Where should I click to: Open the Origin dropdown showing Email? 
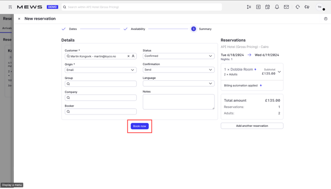(x=101, y=70)
